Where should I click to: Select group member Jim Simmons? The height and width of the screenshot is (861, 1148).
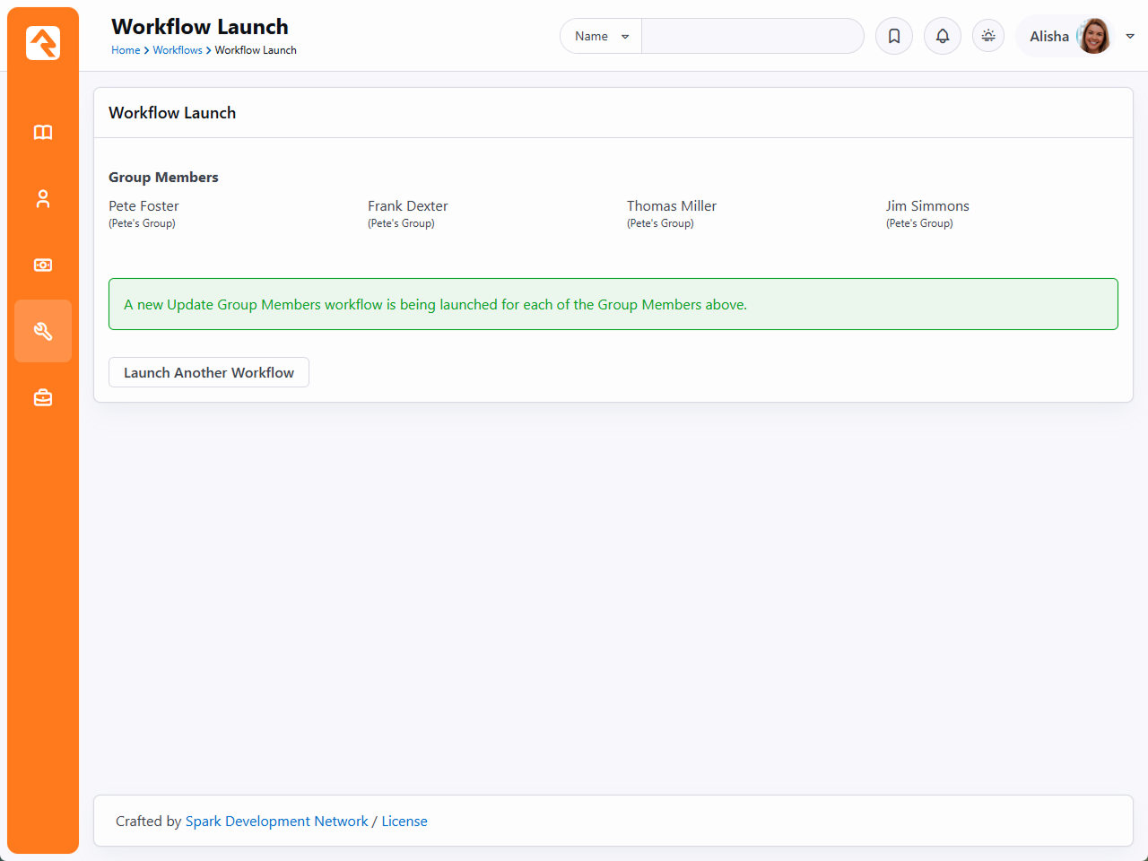(927, 206)
